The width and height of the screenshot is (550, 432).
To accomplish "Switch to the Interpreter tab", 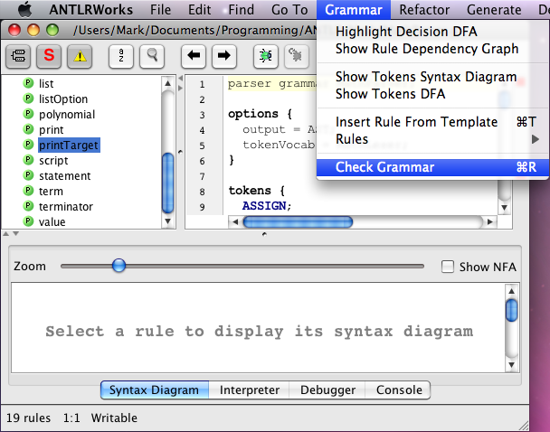I will (x=250, y=390).
